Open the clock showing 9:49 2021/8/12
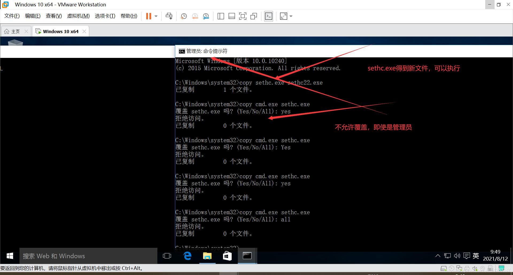Viewport: 513px width, 275px height. [x=495, y=256]
